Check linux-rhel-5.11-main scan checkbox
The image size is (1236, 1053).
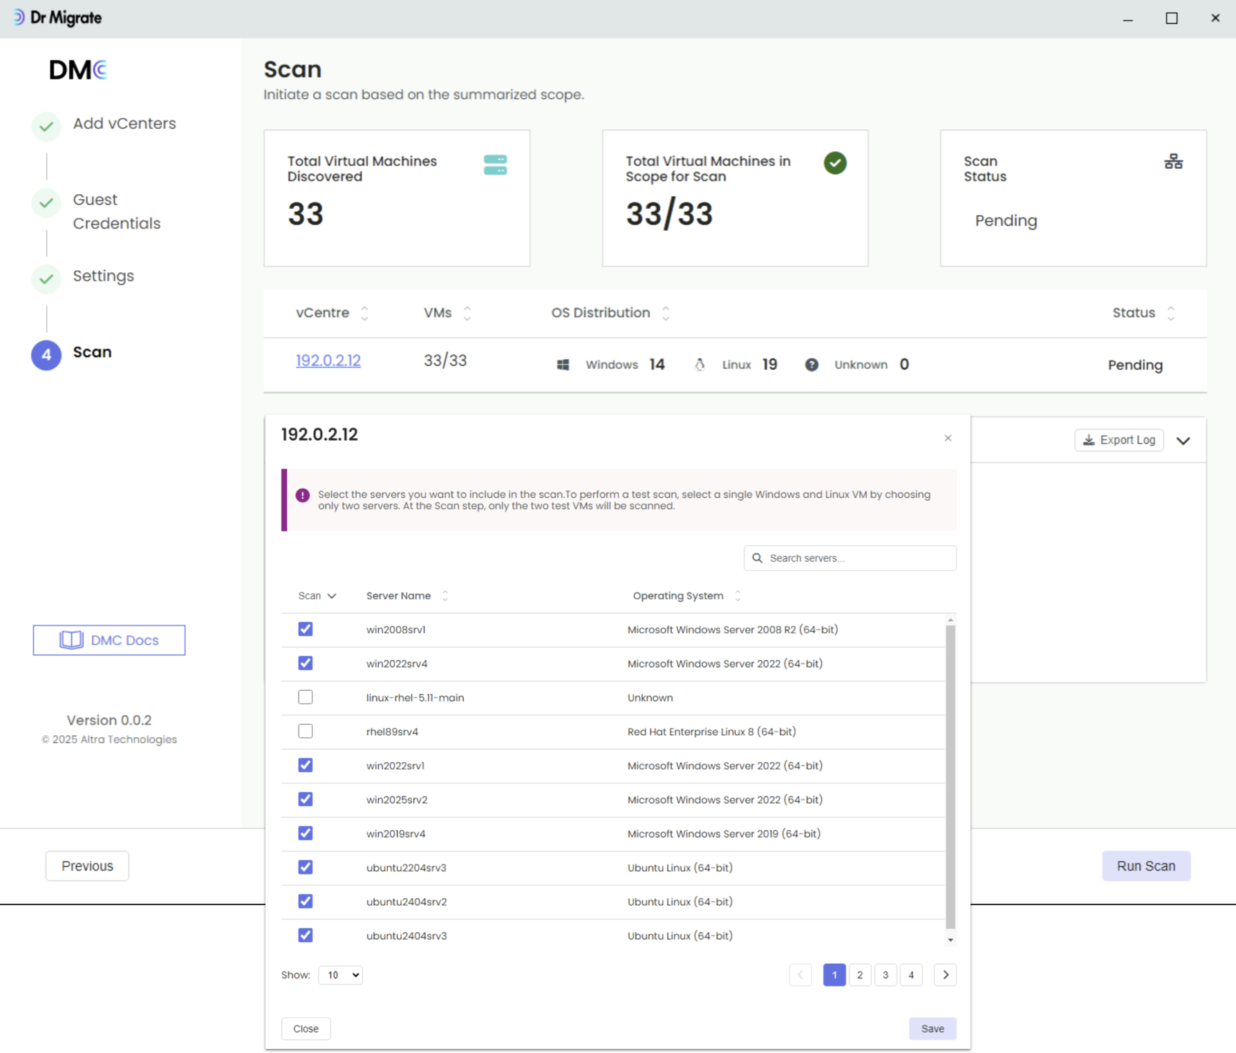coord(306,697)
